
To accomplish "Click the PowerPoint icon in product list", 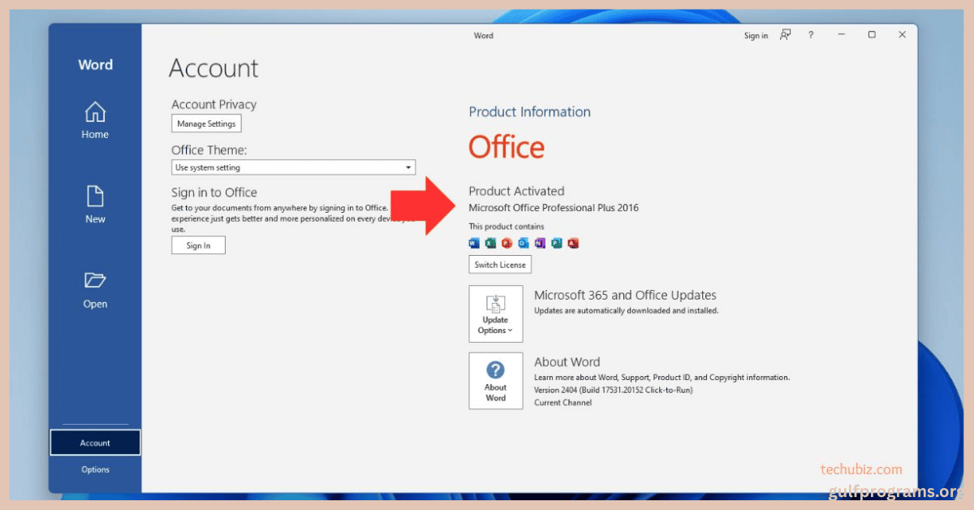I will tap(507, 243).
